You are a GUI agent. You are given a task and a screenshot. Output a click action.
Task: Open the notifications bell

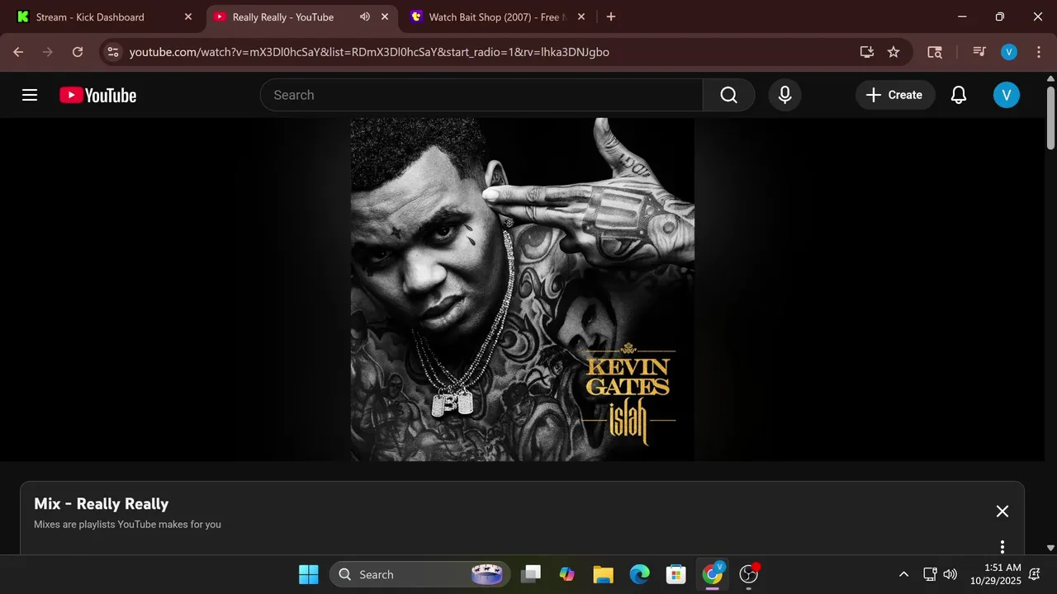click(x=959, y=95)
